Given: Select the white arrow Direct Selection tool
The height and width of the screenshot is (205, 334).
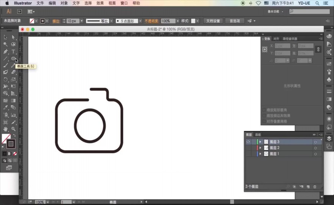Looking at the screenshot, I should (x=13, y=37).
